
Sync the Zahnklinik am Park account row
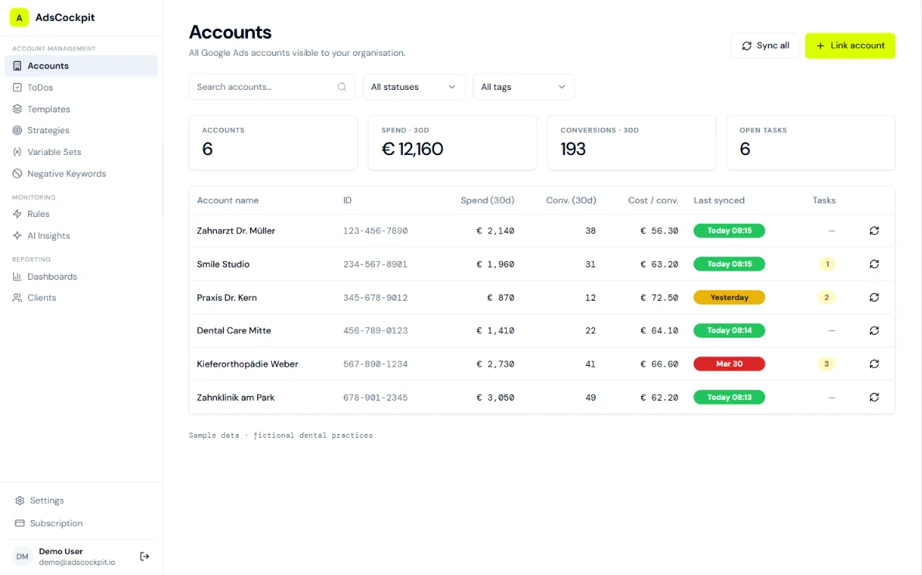coord(875,398)
